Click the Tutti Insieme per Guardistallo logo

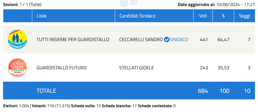coord(17,39)
